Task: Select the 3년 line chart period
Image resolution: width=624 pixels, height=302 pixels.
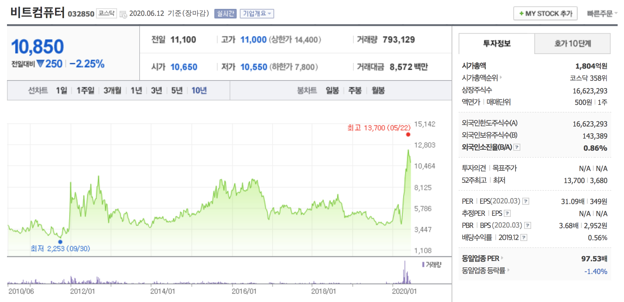Action: pyautogui.click(x=156, y=91)
